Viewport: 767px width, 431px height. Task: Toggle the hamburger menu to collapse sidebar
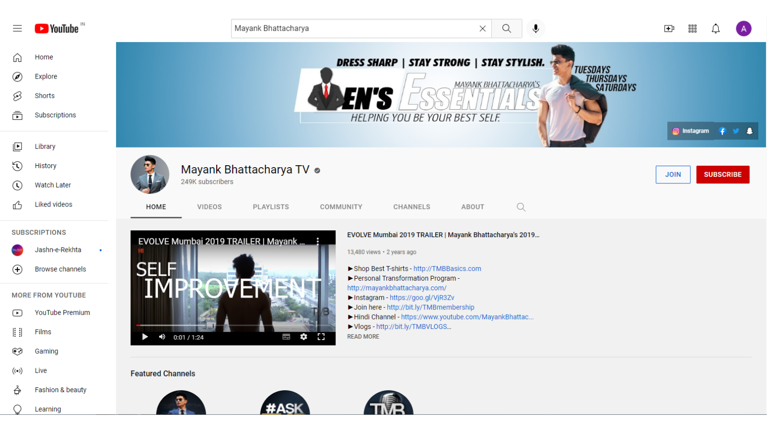(17, 28)
